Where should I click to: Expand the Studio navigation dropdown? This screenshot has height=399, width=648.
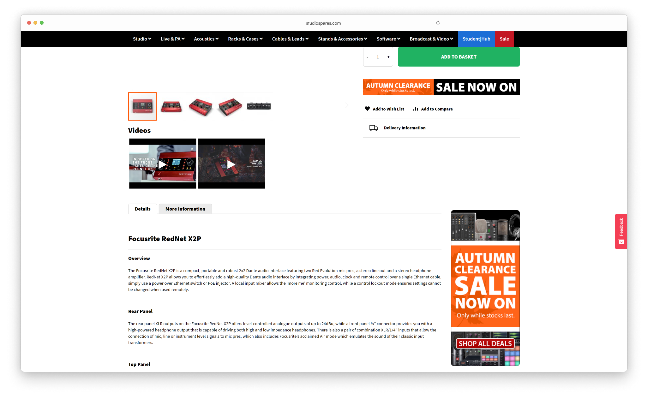pos(141,39)
